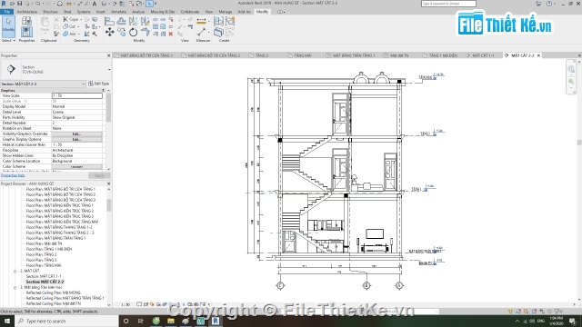Open the TẦNG MÁI view tab
This screenshot has width=582, height=327.
(x=303, y=55)
